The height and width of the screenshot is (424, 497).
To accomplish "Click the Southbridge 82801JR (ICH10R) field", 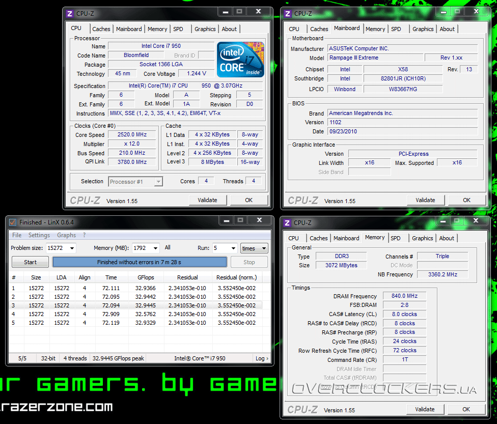I will tap(403, 78).
